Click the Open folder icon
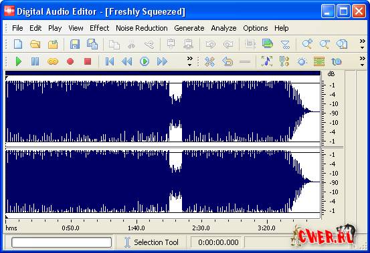370x253 pixels. point(35,44)
